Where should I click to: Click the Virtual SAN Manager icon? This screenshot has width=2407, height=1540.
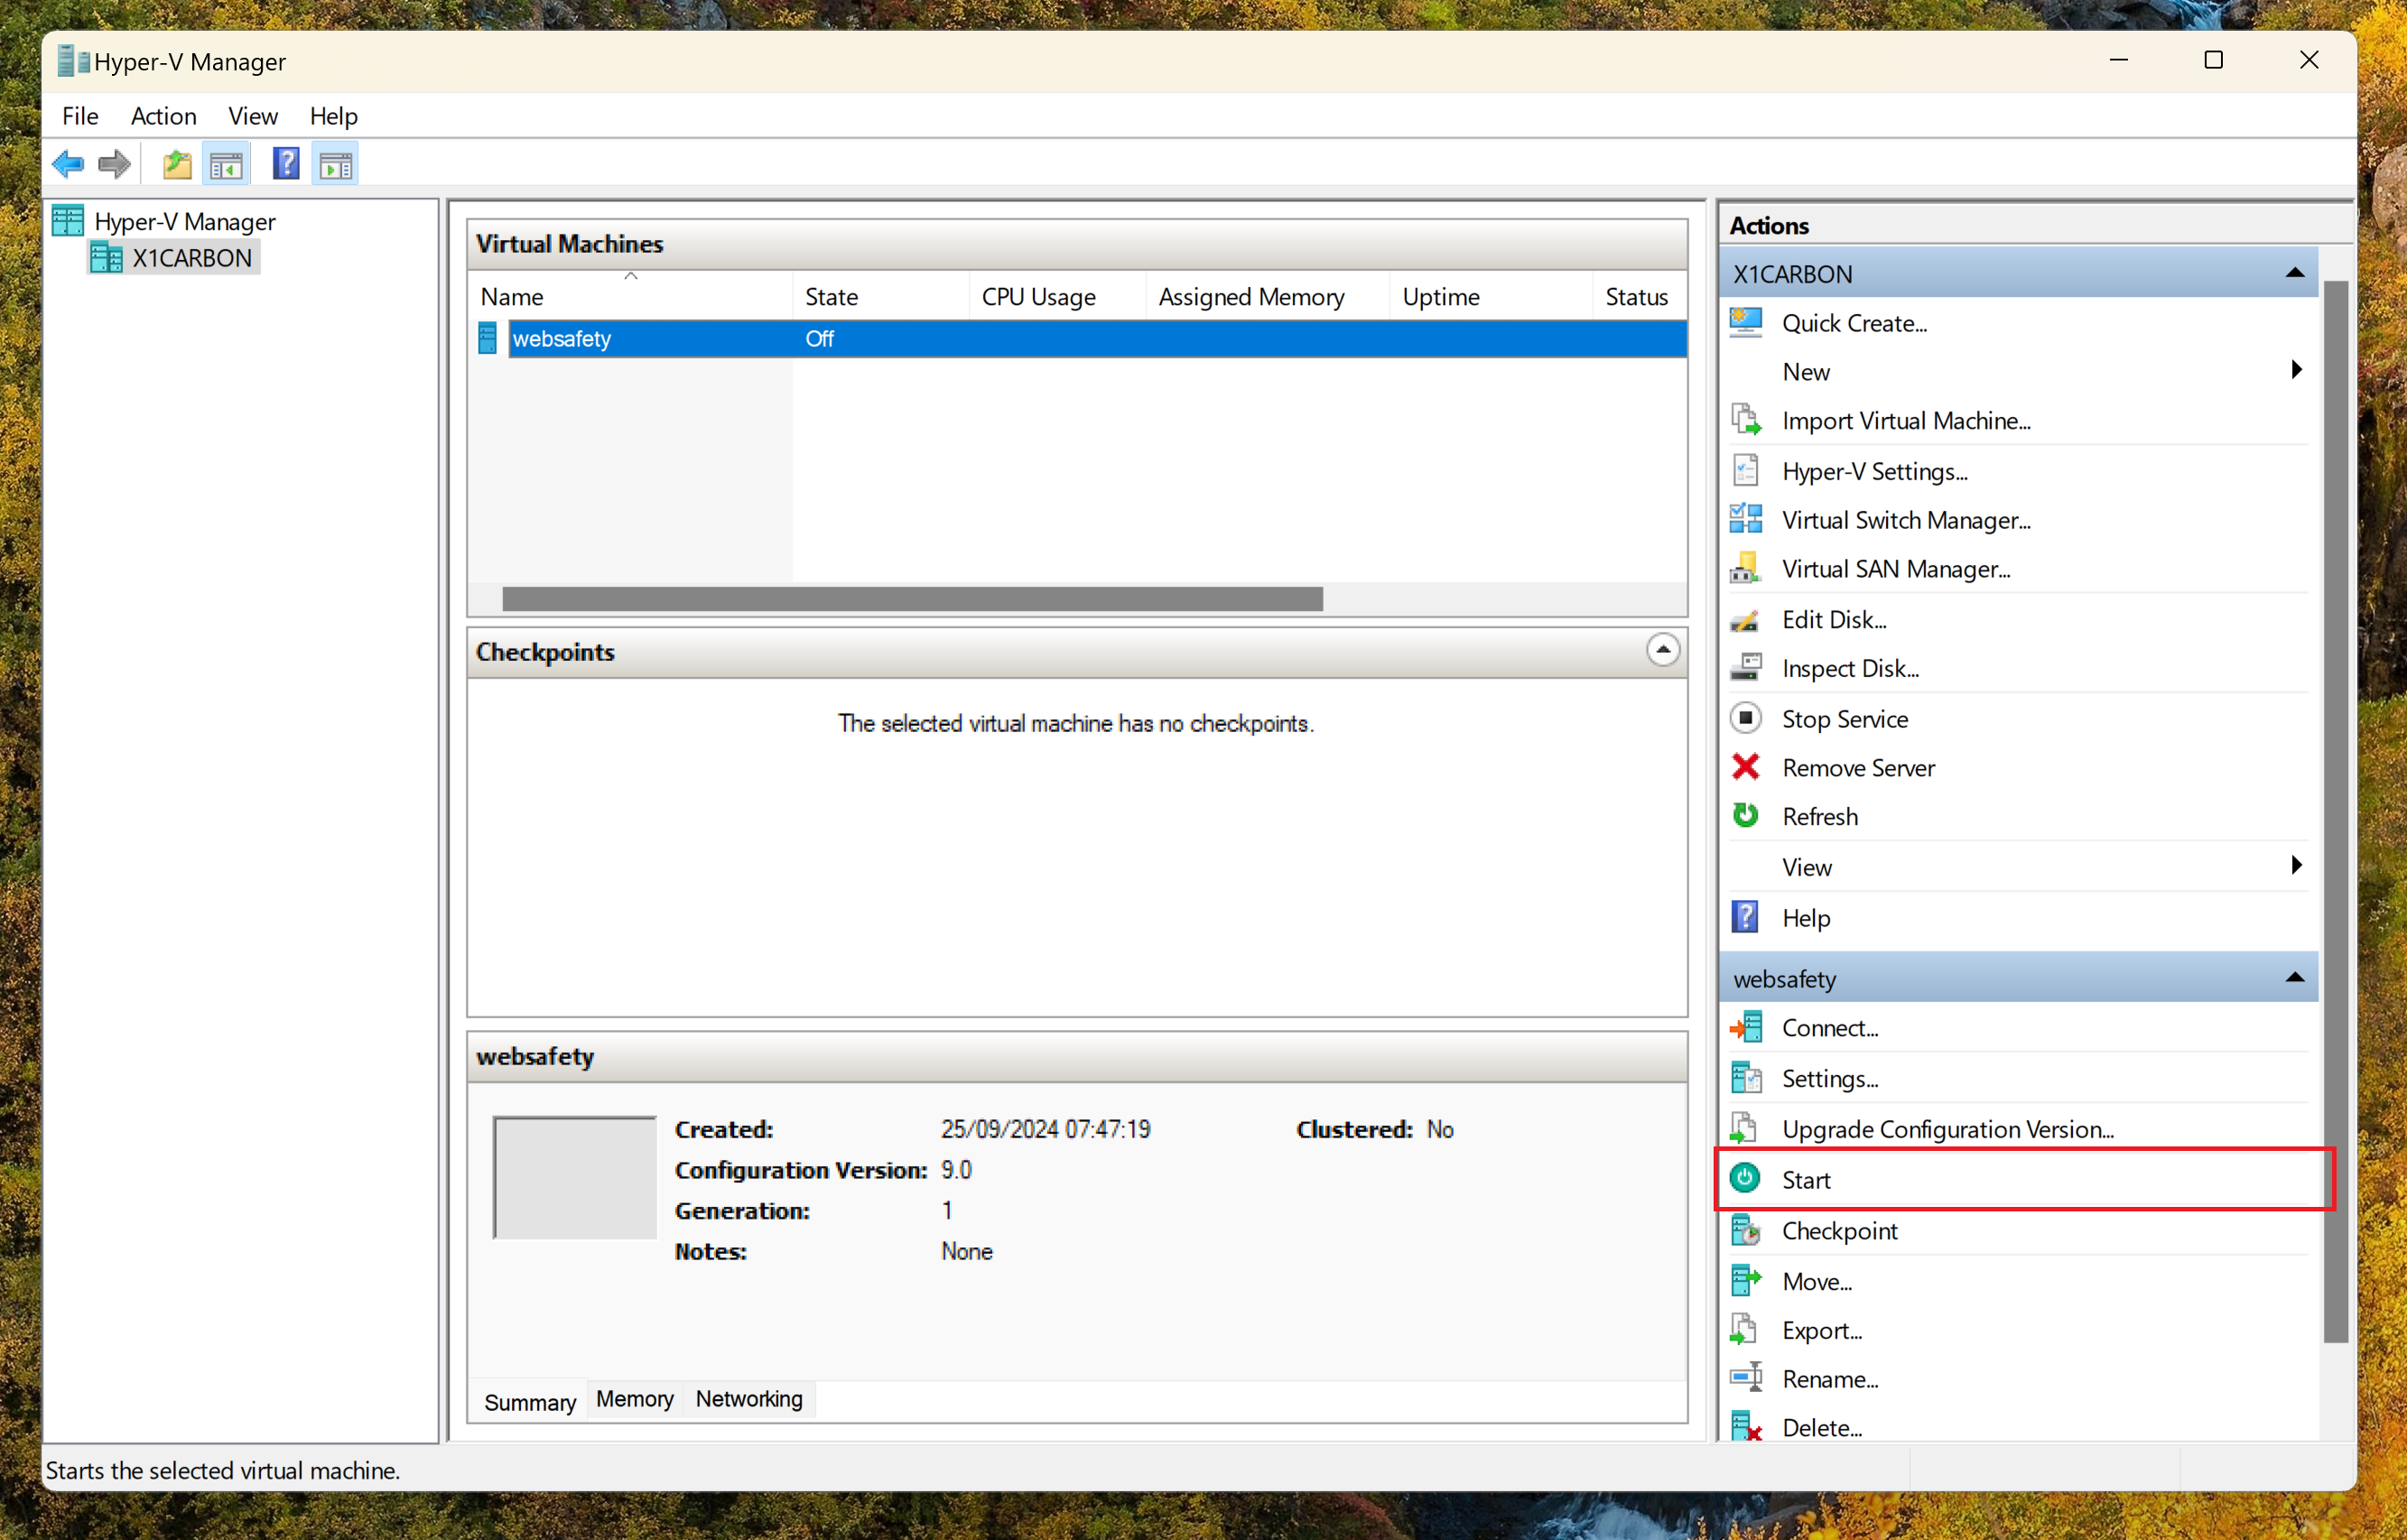(x=1746, y=569)
